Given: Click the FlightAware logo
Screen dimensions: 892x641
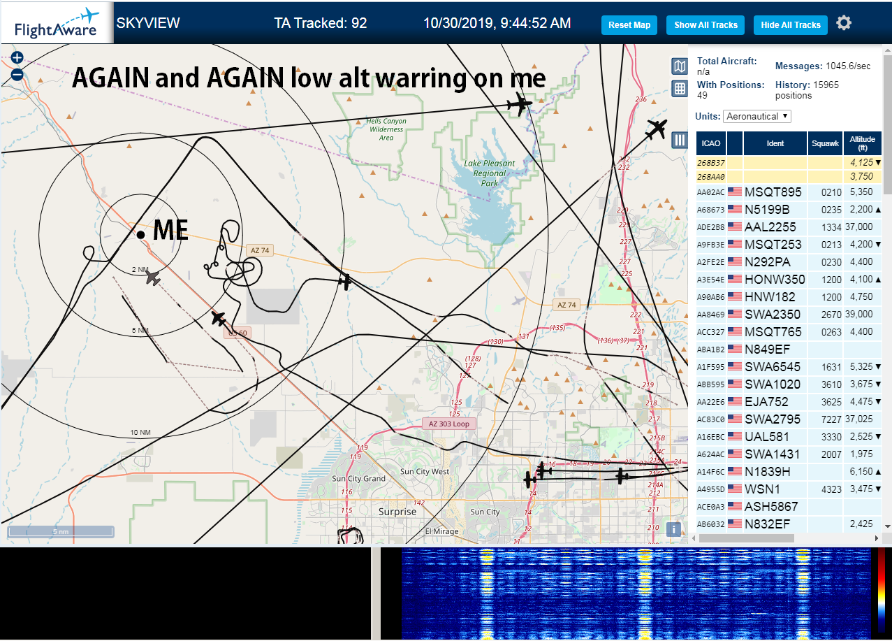Looking at the screenshot, I should pos(57,23).
